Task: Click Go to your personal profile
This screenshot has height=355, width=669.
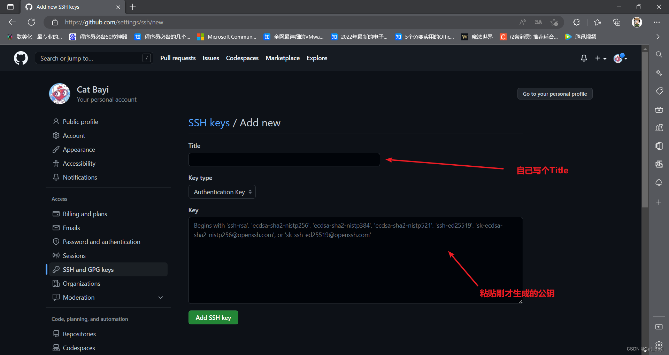Action: [x=555, y=94]
